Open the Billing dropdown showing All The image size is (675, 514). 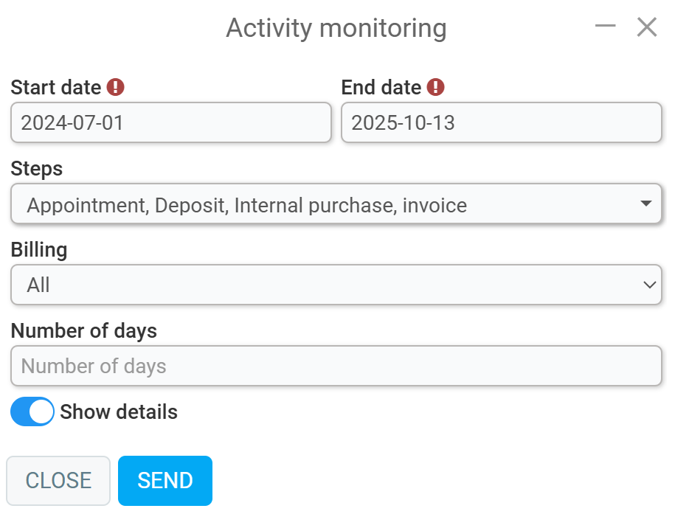pyautogui.click(x=325, y=285)
